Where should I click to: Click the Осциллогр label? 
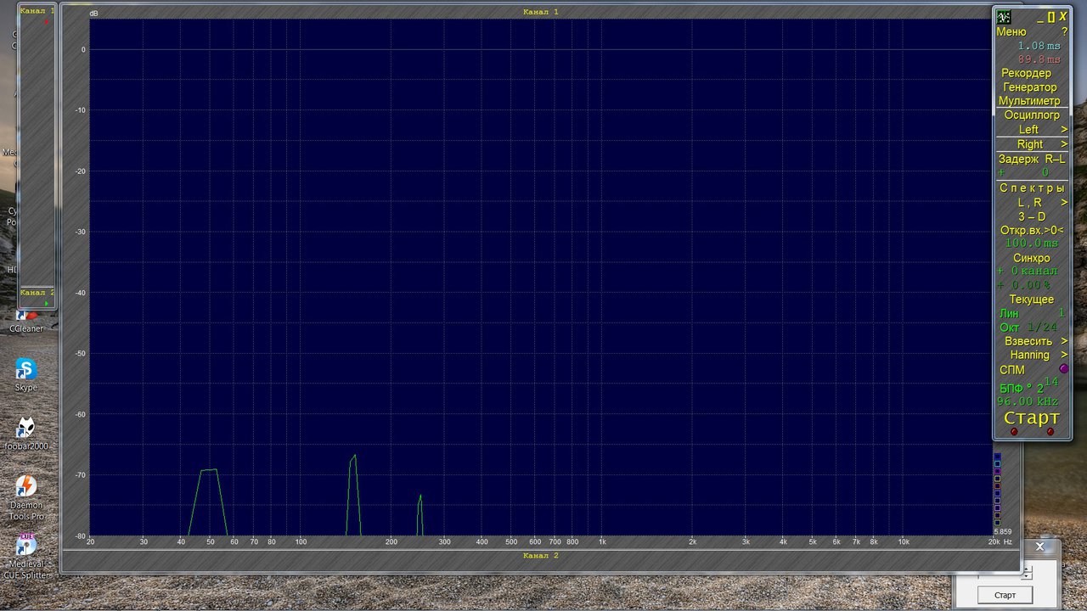point(1032,115)
